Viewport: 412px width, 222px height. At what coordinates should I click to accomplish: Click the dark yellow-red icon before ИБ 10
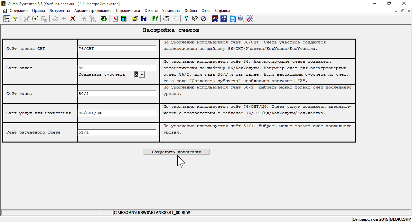(x=215, y=19)
